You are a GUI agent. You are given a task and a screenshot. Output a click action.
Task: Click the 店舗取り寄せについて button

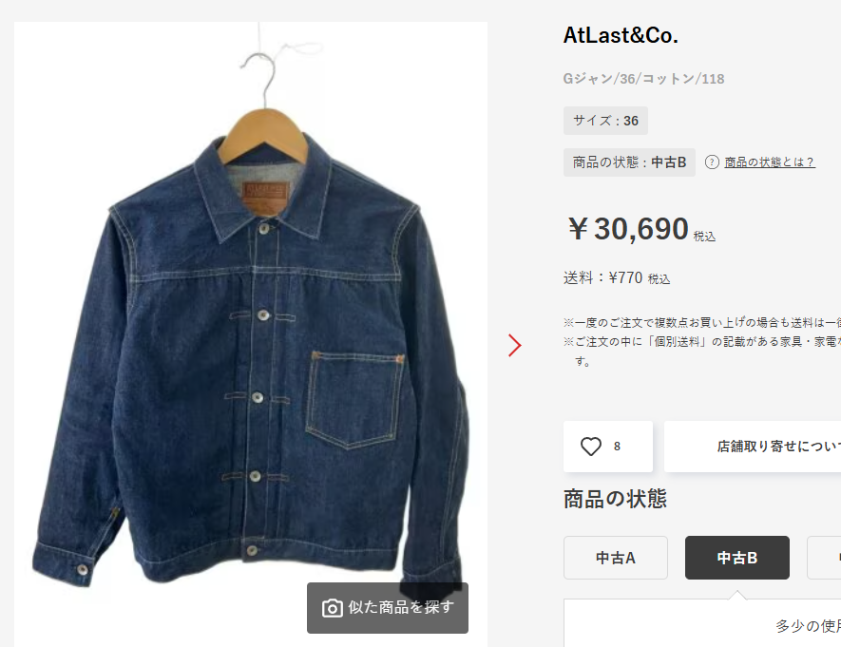[753, 447]
